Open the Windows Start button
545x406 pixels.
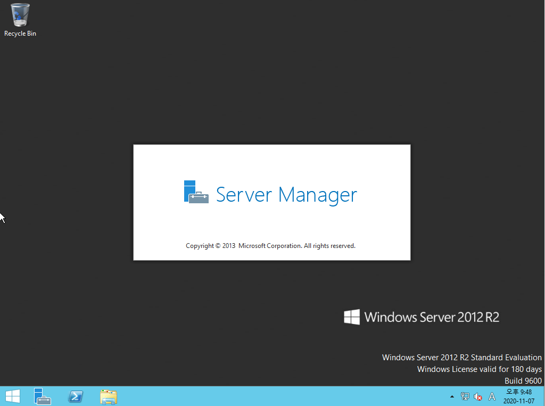tap(13, 396)
